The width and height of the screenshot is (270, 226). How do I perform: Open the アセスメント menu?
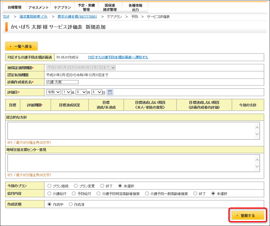coord(39,7)
